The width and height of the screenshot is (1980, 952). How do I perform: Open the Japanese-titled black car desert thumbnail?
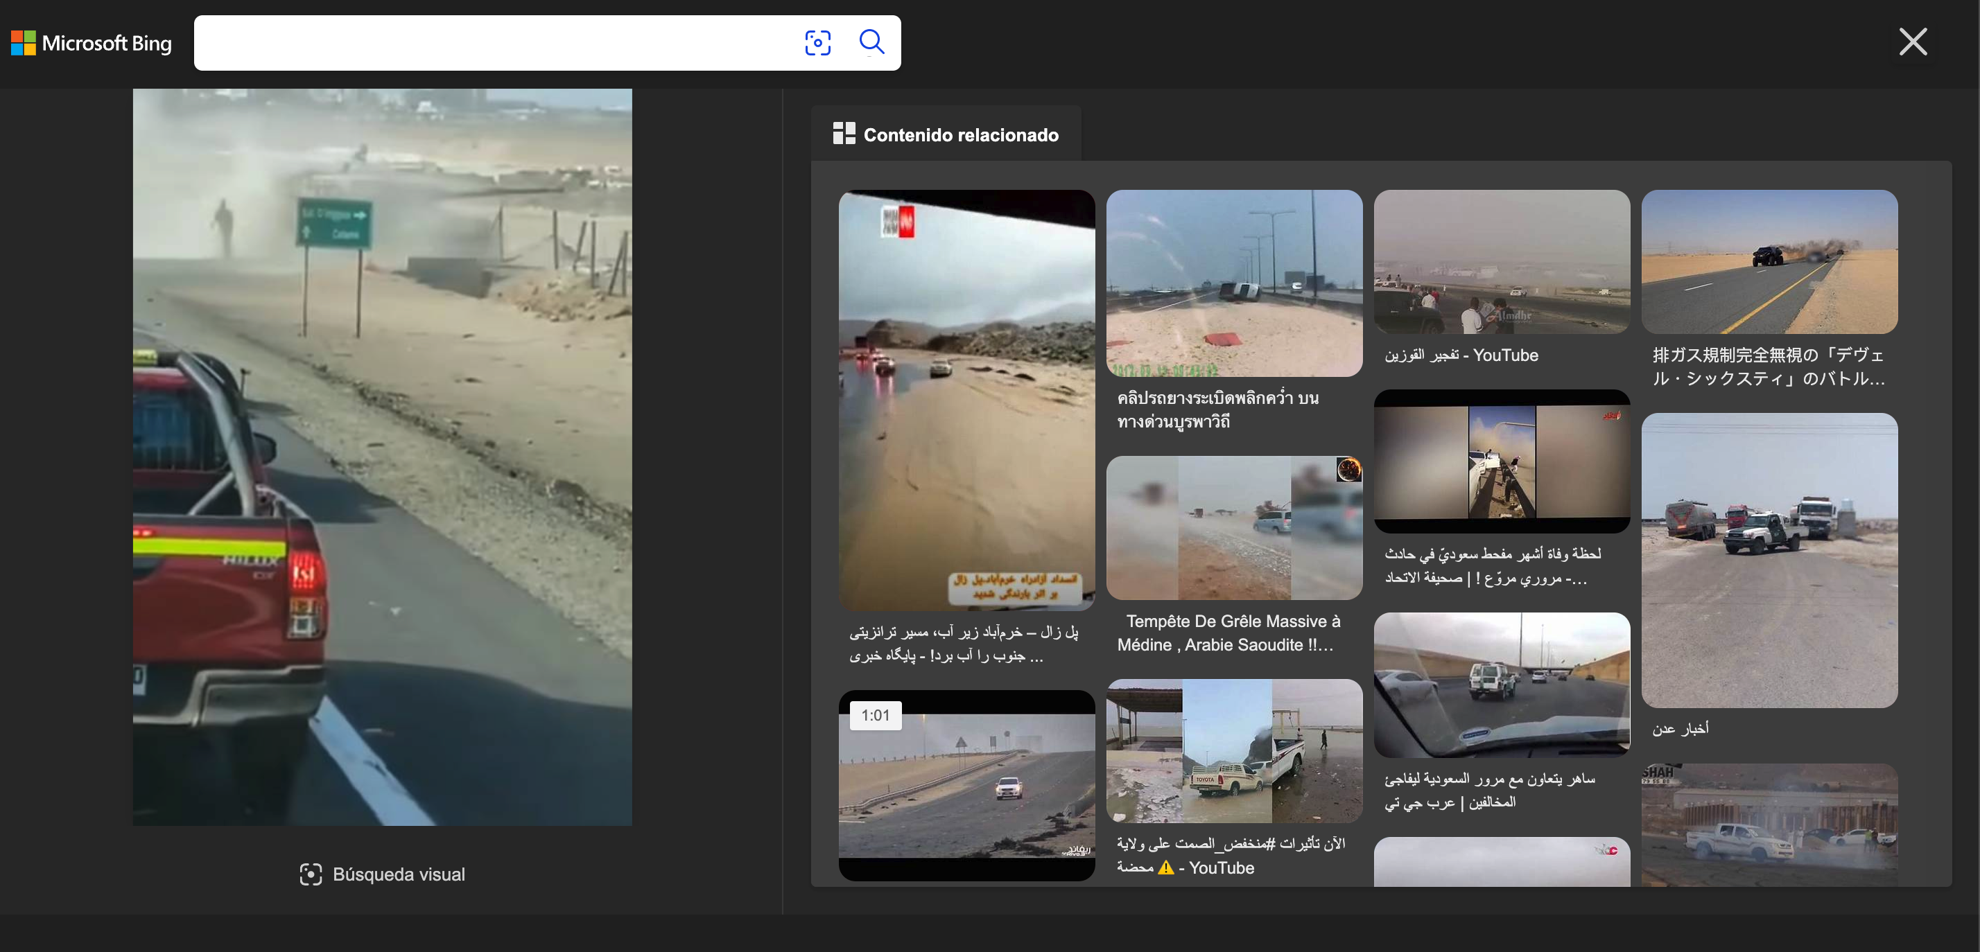[x=1769, y=261]
